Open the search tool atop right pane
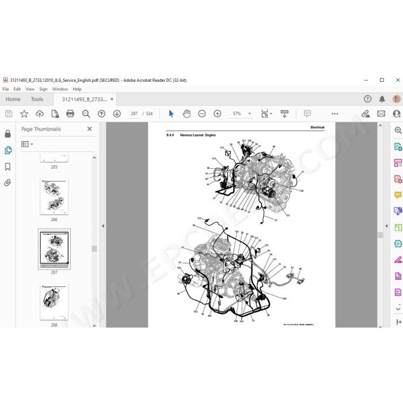 pos(398,130)
